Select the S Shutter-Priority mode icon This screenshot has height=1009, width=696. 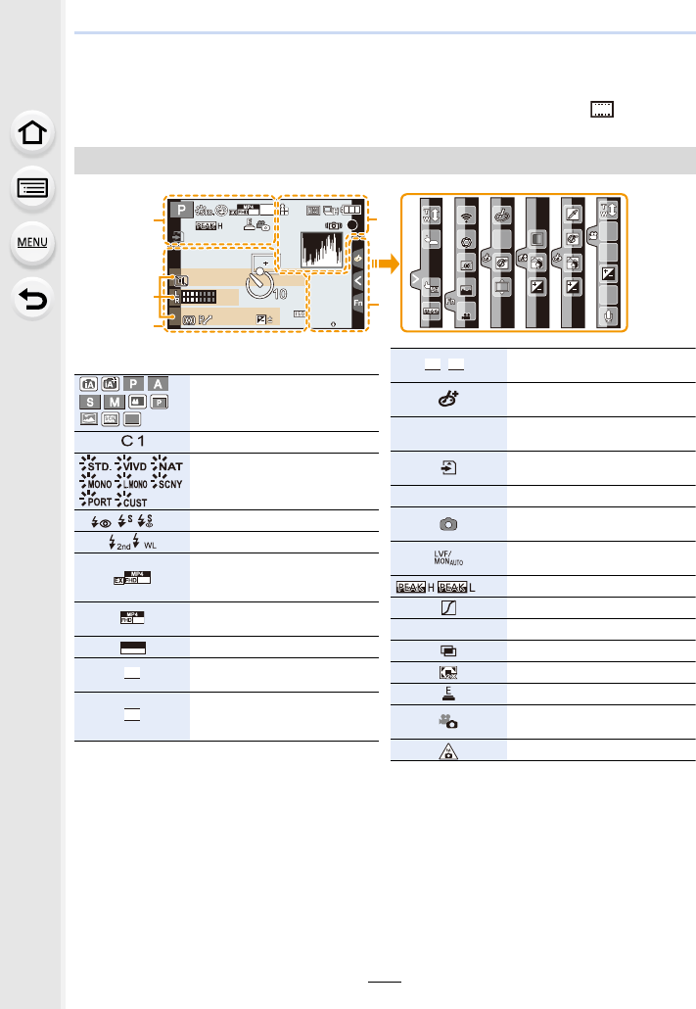pyautogui.click(x=89, y=403)
